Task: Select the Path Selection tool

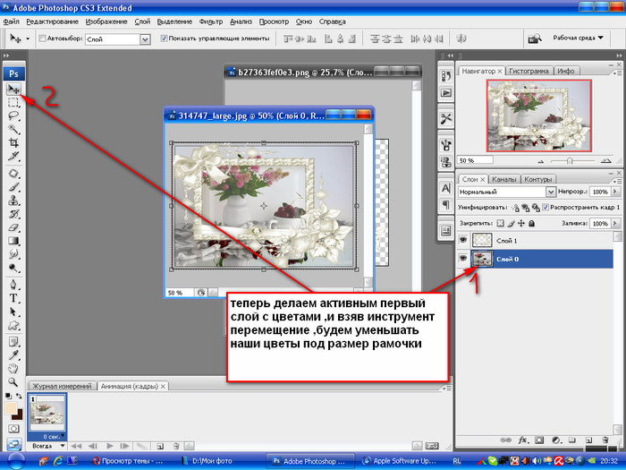Action: point(13,312)
